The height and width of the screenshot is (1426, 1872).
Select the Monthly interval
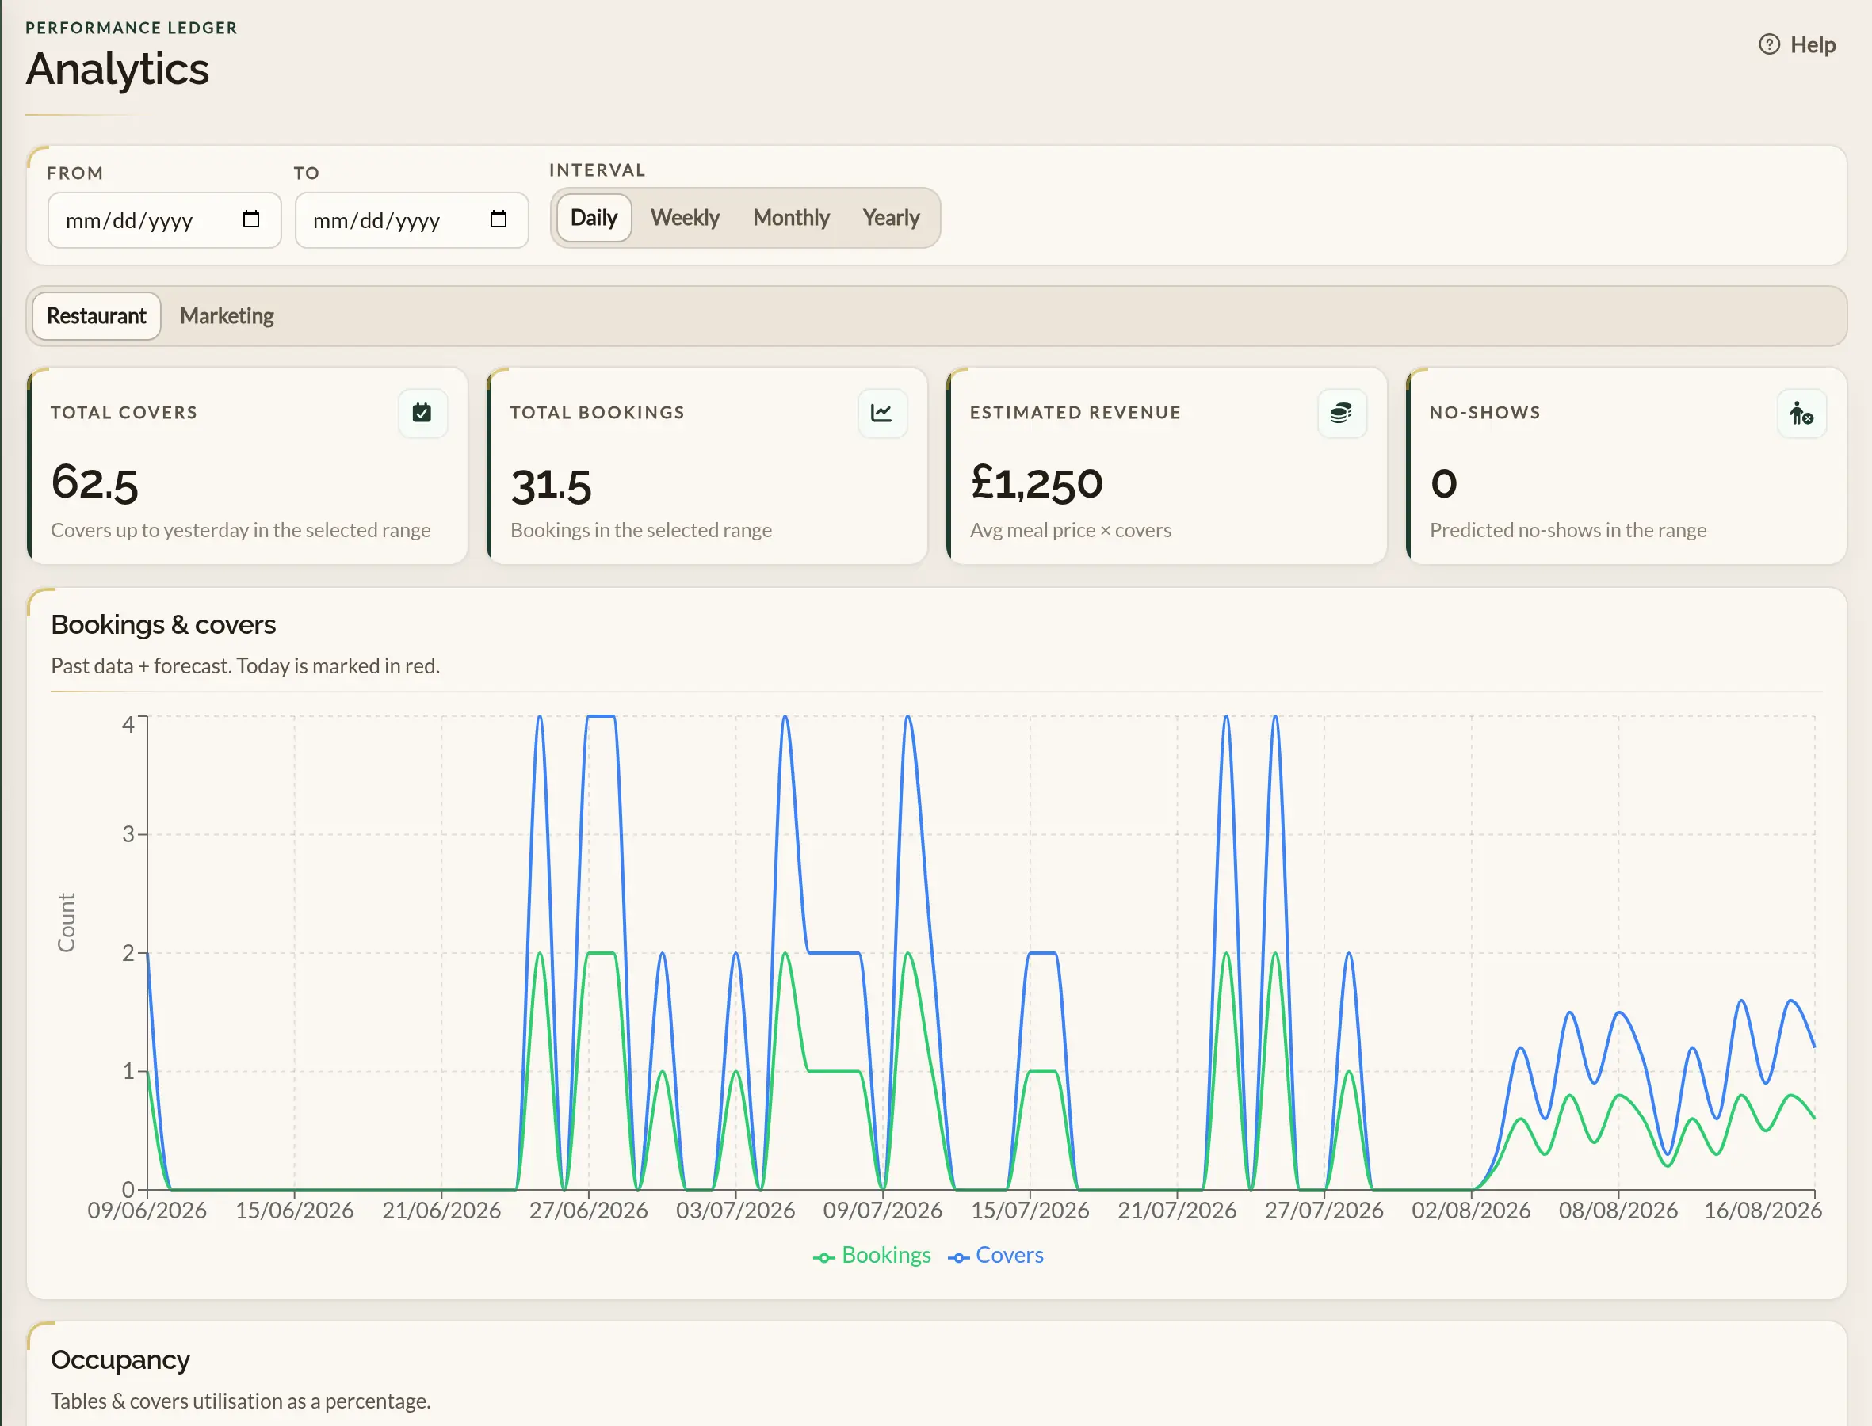pos(790,218)
